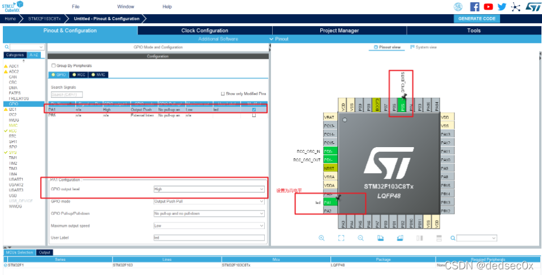
Task: Open the RCC configuration tab
Action: click(79, 75)
